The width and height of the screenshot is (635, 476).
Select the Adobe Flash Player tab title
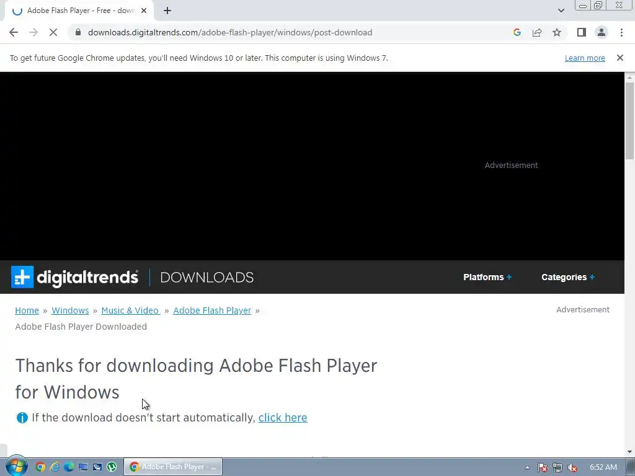(x=81, y=11)
